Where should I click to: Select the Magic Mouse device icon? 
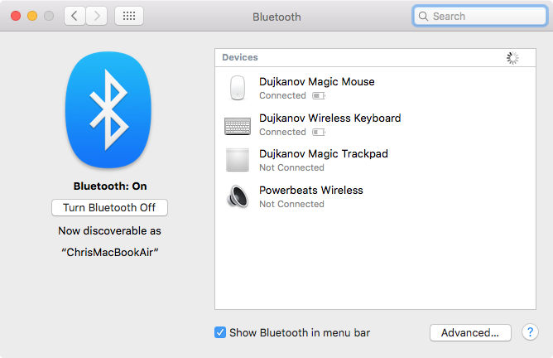tap(238, 88)
